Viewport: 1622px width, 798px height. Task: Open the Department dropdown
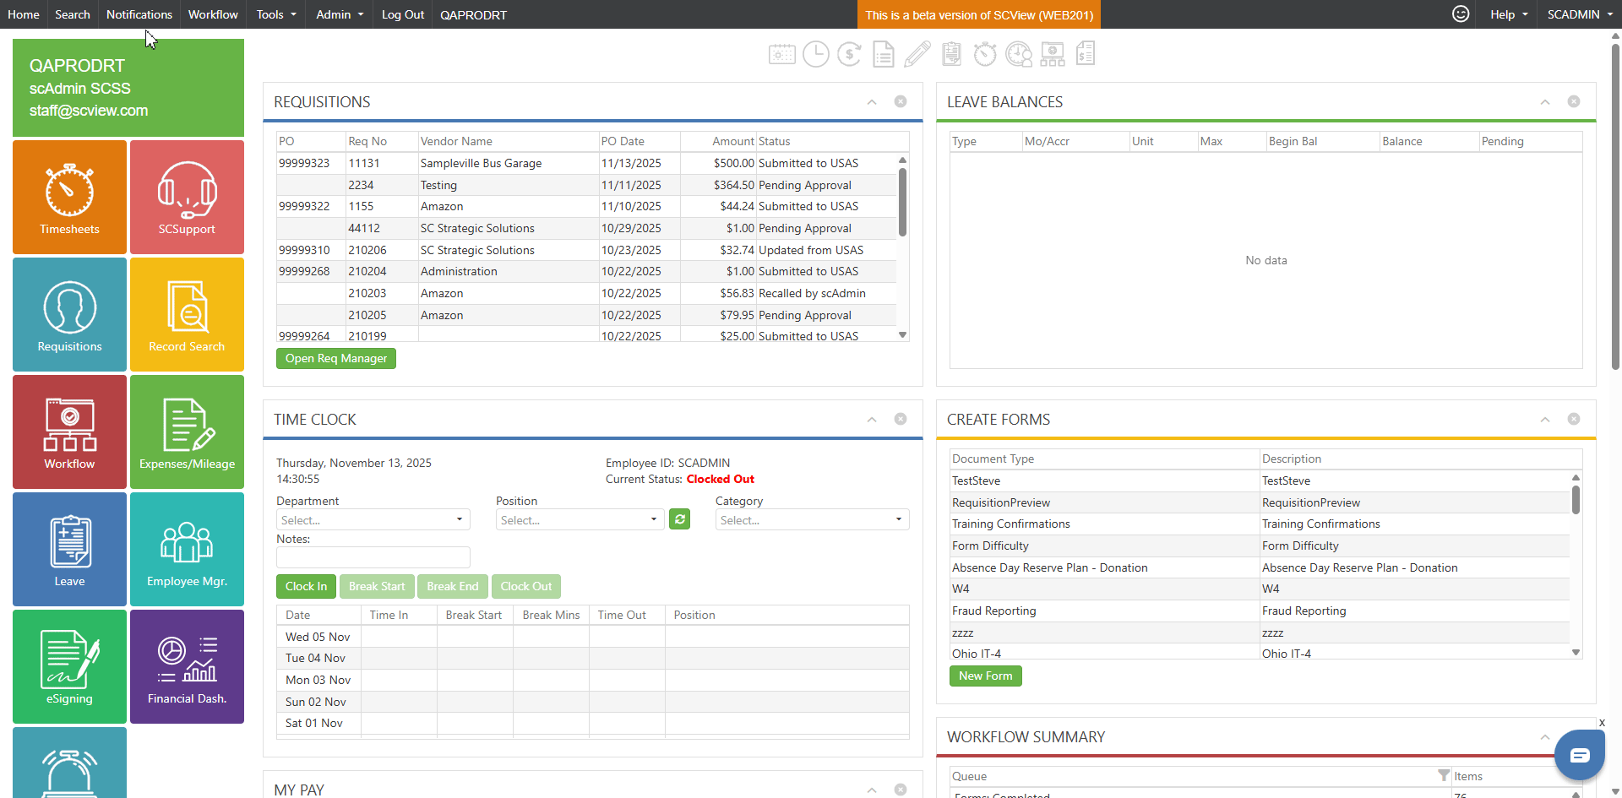373,519
